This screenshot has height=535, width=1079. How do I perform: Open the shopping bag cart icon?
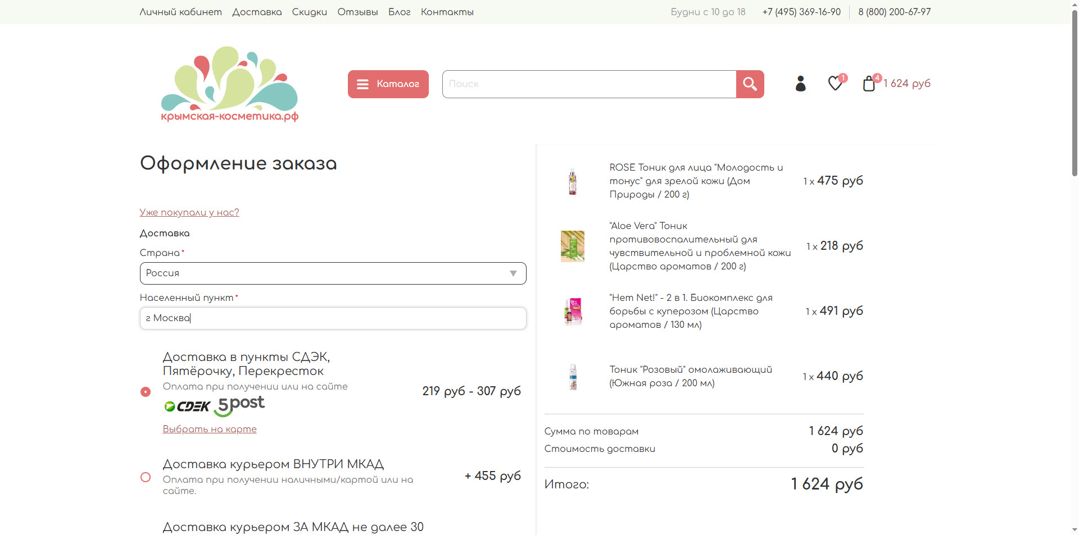(x=869, y=83)
